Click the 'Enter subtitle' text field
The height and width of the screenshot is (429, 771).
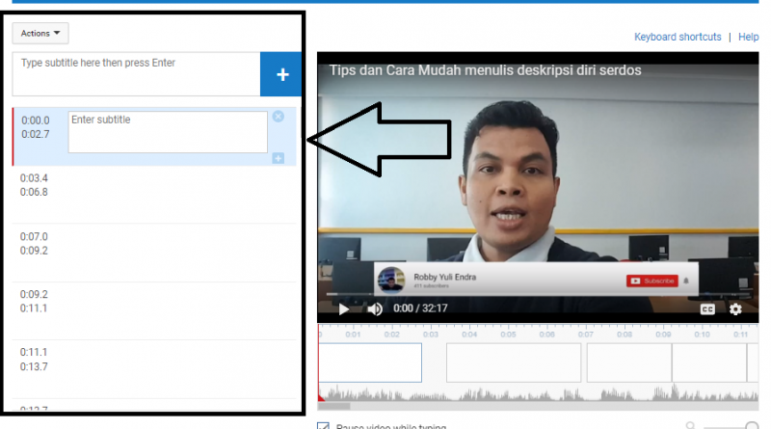[x=168, y=132]
